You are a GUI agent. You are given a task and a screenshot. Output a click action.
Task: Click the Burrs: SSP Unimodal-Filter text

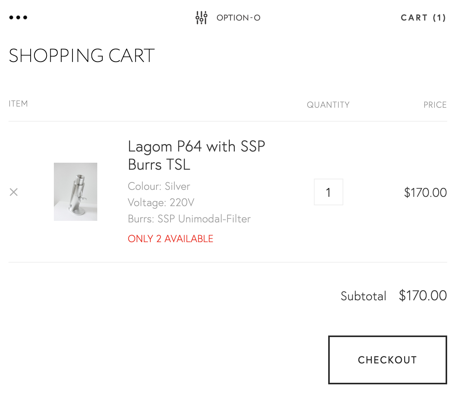[x=189, y=219]
